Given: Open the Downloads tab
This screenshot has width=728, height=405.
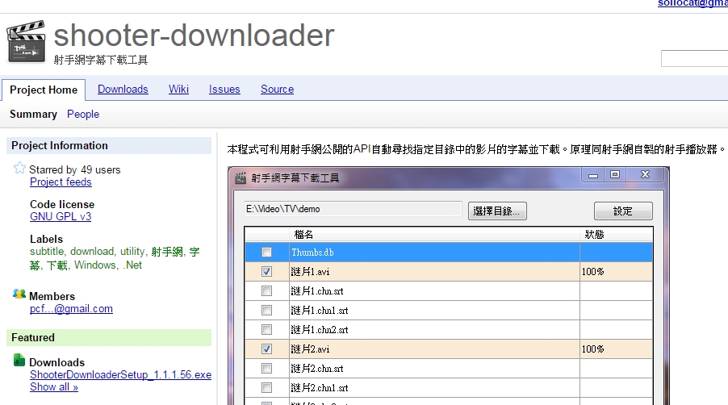Looking at the screenshot, I should point(123,90).
